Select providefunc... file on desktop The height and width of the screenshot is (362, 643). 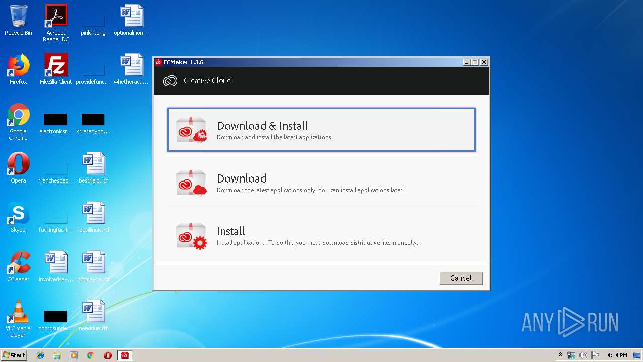point(93,72)
